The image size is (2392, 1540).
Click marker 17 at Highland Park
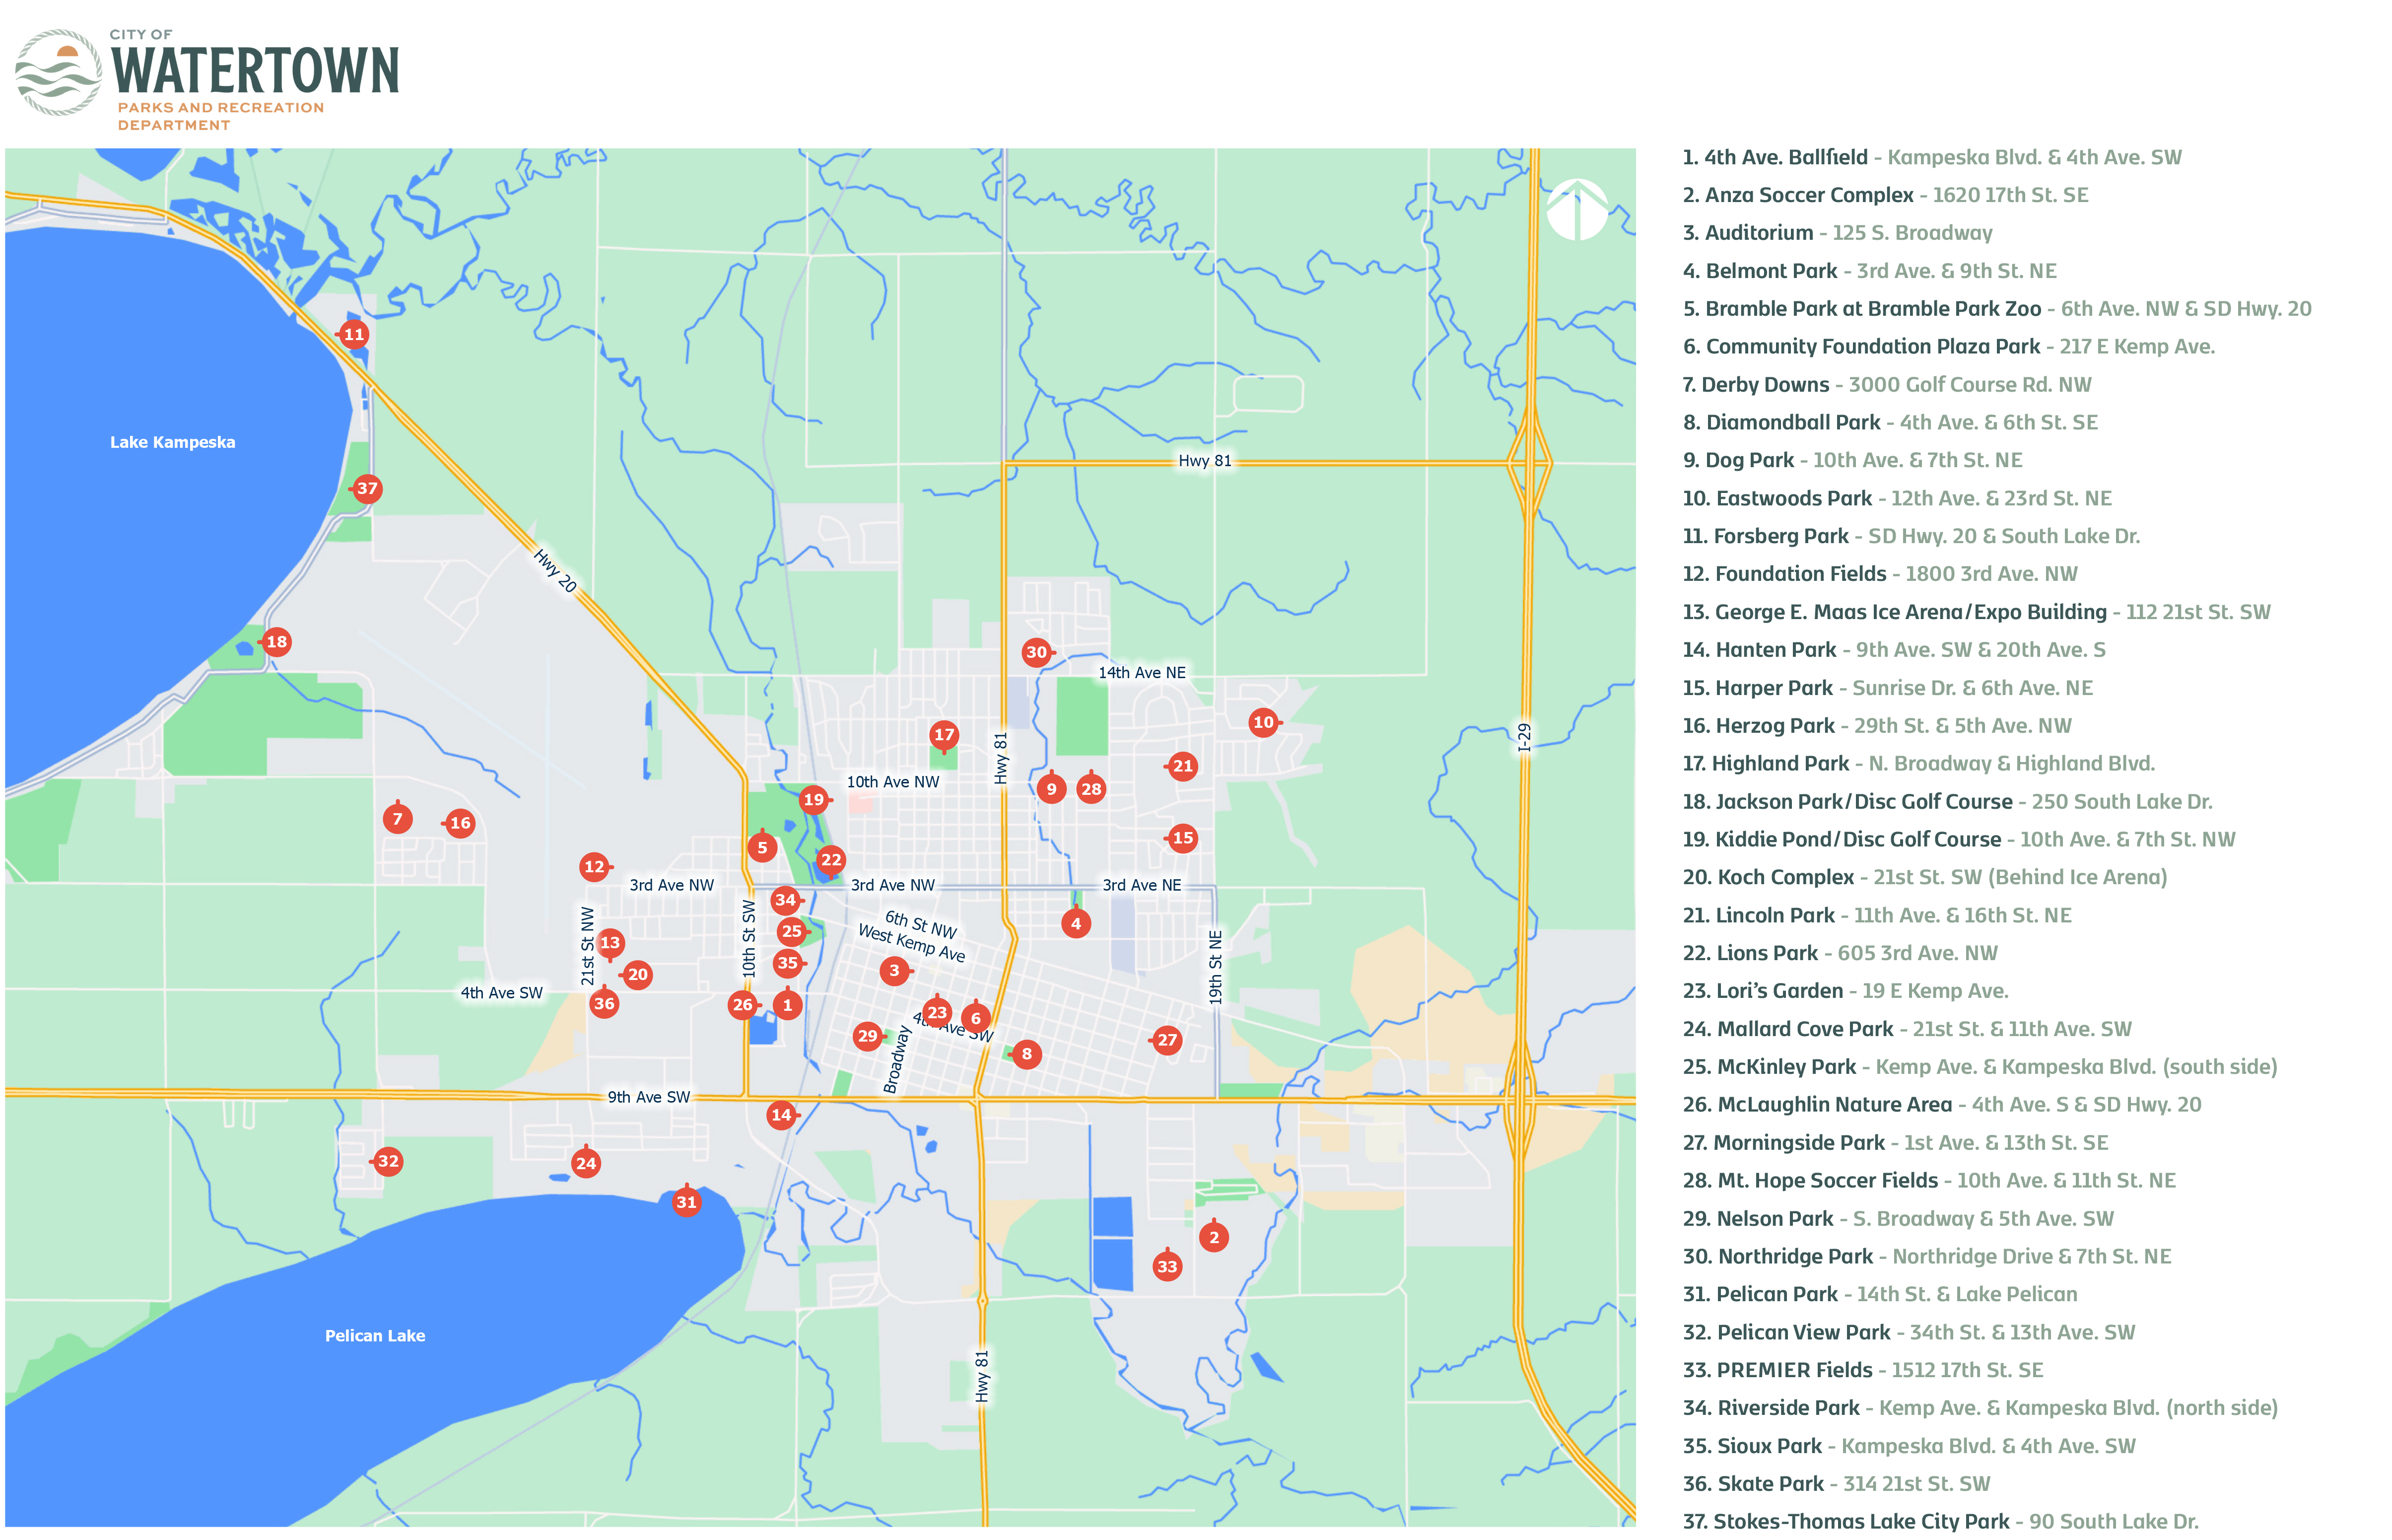[x=944, y=735]
